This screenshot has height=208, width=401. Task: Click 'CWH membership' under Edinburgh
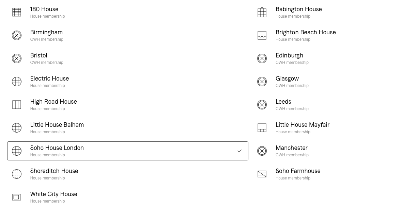pyautogui.click(x=292, y=63)
